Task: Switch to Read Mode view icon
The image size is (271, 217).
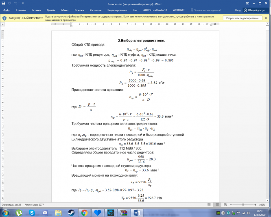Action: [209, 205]
